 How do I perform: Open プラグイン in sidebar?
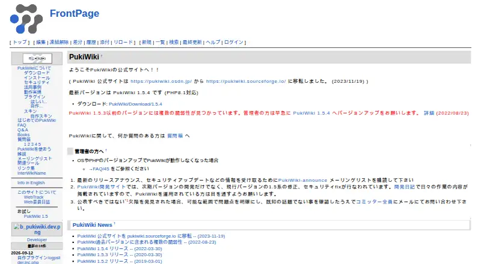[x=35, y=97]
